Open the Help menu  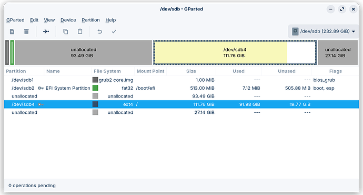pos(110,20)
